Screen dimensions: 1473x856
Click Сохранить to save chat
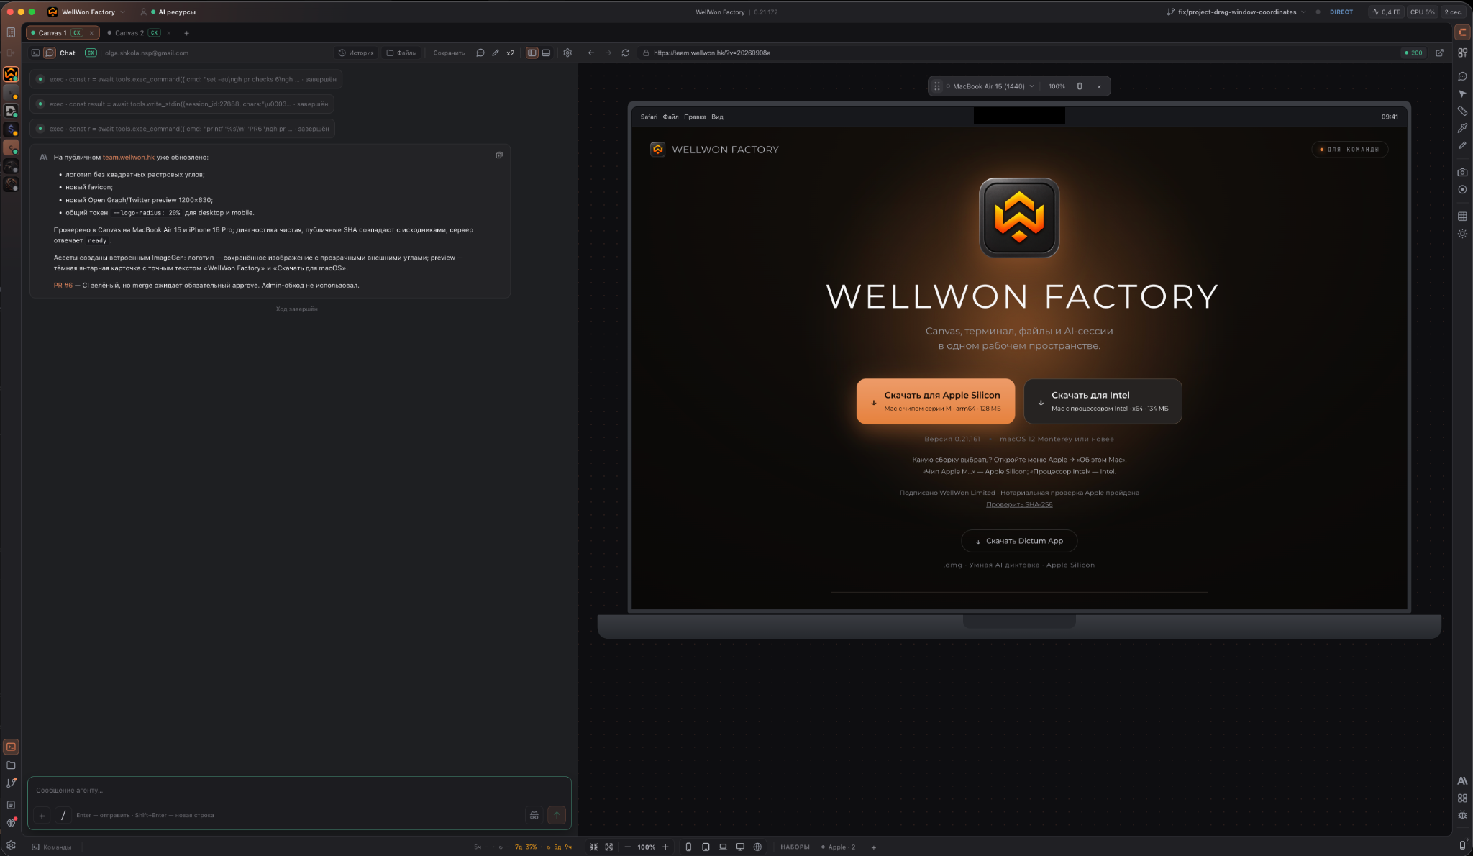click(x=449, y=53)
